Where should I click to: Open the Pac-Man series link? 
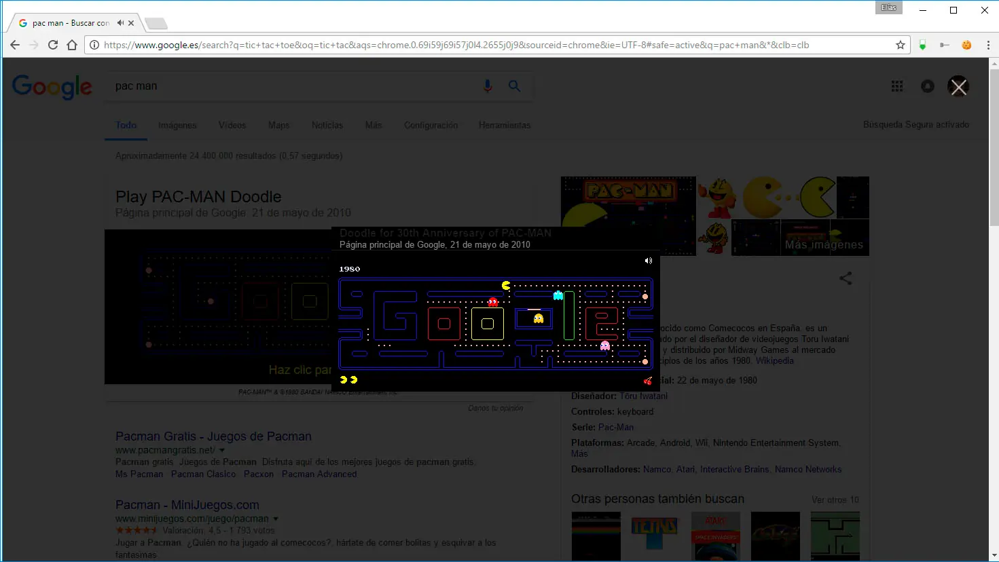tap(616, 427)
